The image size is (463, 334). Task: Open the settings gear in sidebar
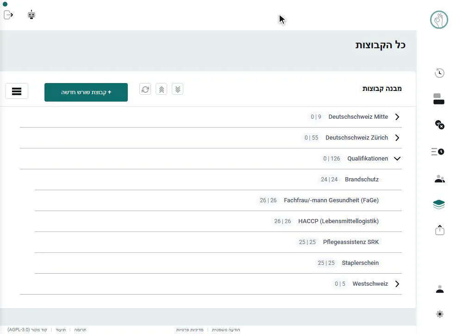[440, 314]
